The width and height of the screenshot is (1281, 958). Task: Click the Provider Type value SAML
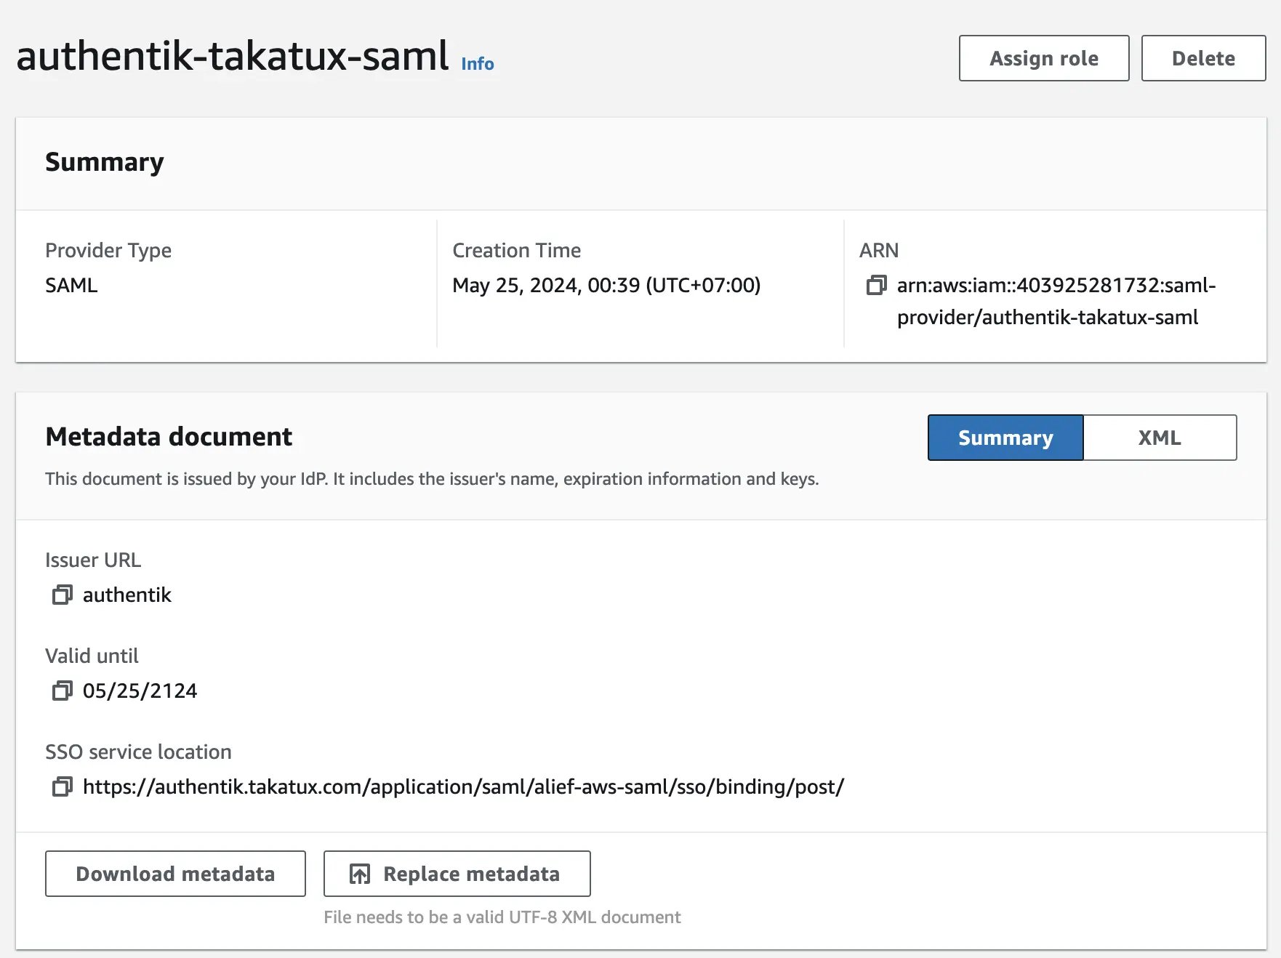coord(71,285)
